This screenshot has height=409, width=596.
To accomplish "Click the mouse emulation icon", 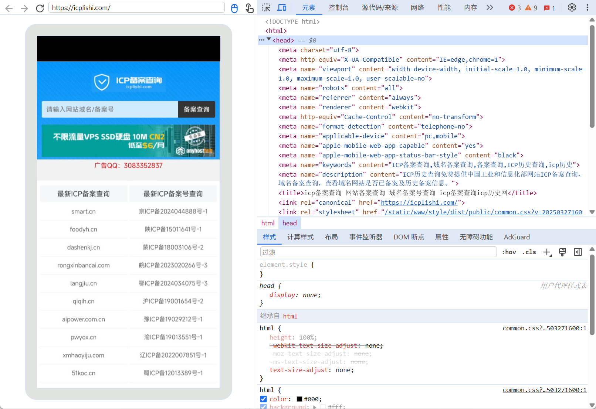I will (x=234, y=8).
